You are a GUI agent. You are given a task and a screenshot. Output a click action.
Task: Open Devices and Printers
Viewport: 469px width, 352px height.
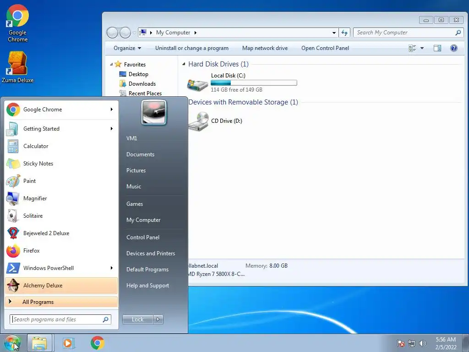pos(151,253)
